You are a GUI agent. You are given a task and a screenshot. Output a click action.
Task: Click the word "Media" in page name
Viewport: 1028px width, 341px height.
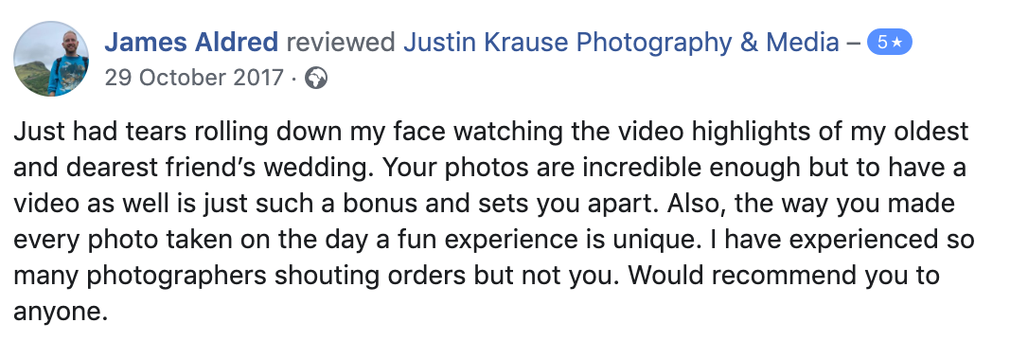pyautogui.click(x=803, y=43)
